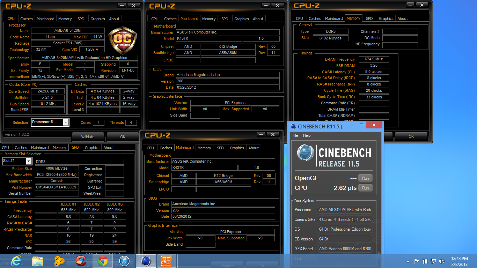Open Memory tab in the frontmost Mainboard window
This screenshot has height=268, width=477.
pyautogui.click(x=204, y=148)
